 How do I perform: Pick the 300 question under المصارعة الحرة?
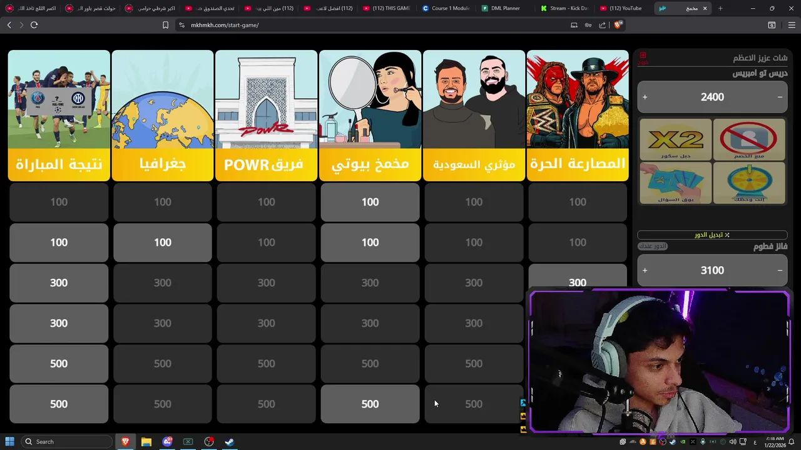pos(578,277)
